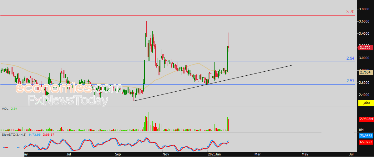Click the blue 2.57 support level label
This screenshot has height=157, width=374.
coord(350,81)
